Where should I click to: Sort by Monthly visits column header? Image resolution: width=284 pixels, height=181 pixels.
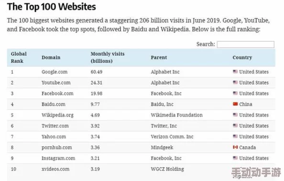pyautogui.click(x=108, y=57)
